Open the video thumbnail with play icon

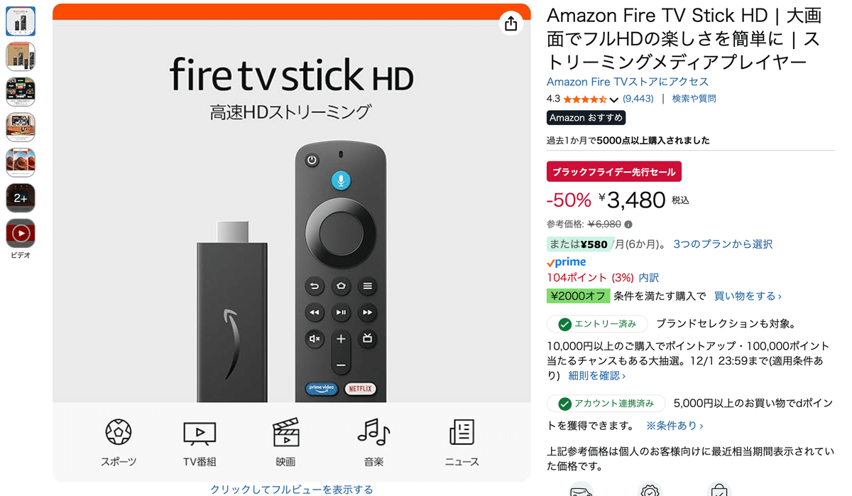point(21,234)
